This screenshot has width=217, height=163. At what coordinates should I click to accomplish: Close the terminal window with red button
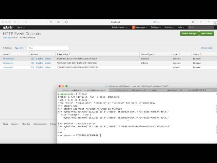[x=60, y=86]
